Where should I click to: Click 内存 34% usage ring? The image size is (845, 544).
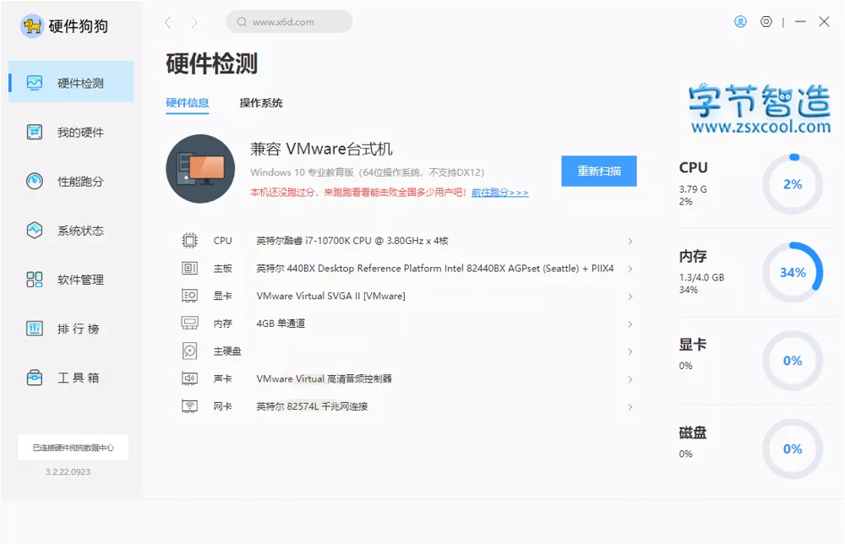tap(793, 273)
